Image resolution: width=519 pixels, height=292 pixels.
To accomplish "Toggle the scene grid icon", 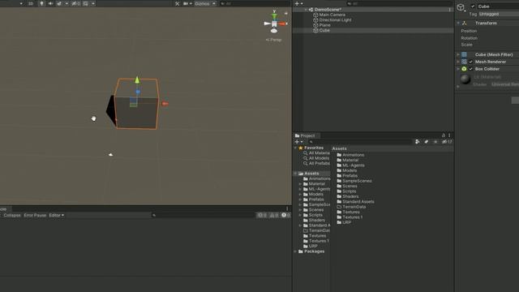I will (x=86, y=3).
